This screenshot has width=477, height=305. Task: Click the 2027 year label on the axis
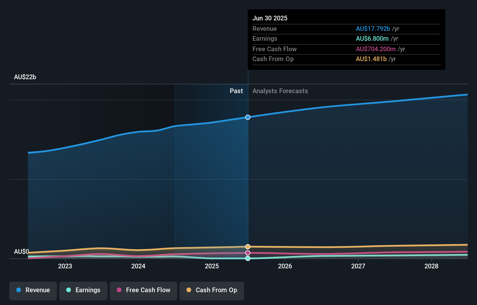pos(358,266)
